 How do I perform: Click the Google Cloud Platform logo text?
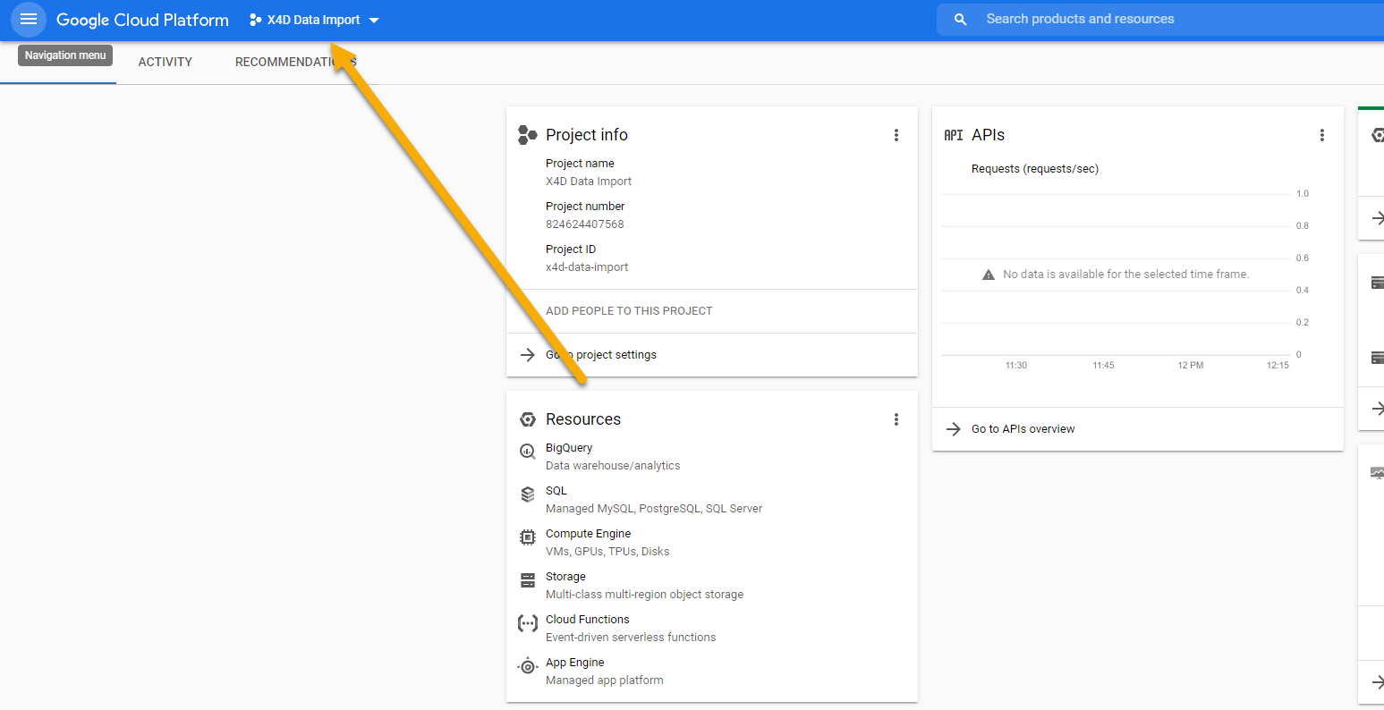(x=142, y=20)
